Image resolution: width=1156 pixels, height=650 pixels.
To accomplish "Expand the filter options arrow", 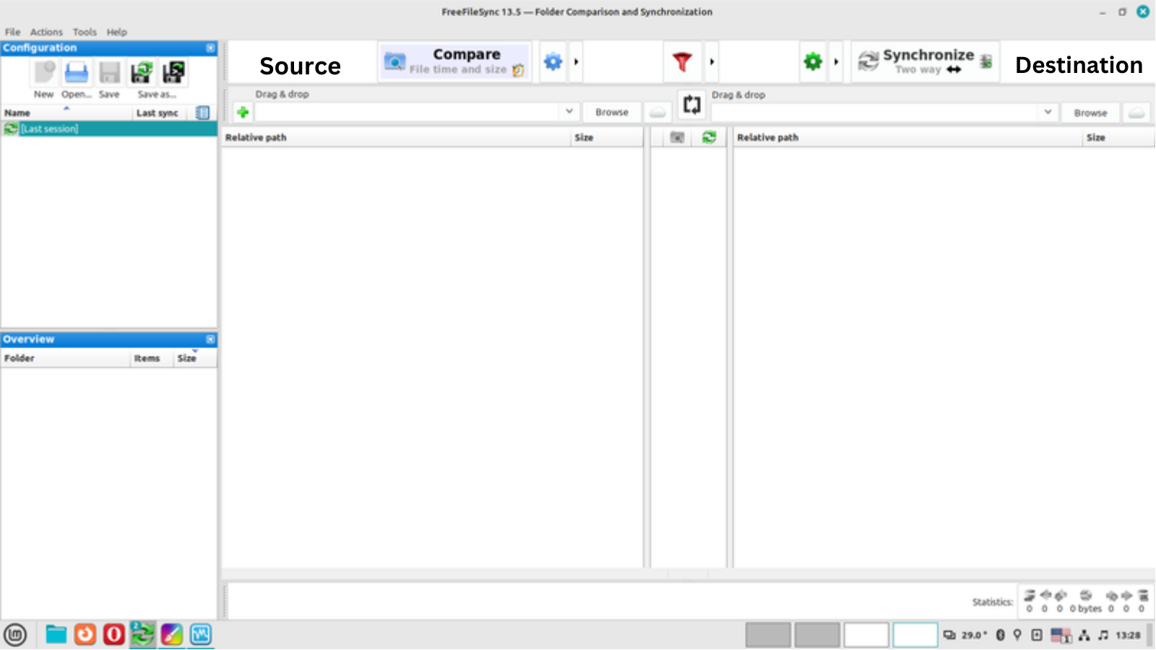I will pyautogui.click(x=712, y=62).
